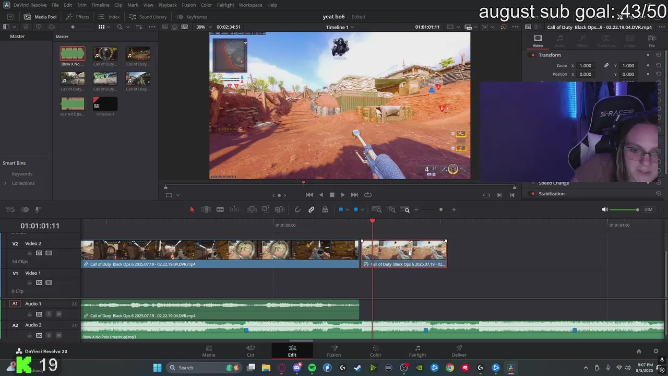Zoom in the timeline with plus
This screenshot has width=668, height=376.
(454, 209)
